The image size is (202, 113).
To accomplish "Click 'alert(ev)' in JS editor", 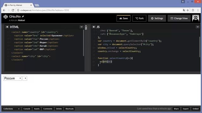I will pos(106,62).
